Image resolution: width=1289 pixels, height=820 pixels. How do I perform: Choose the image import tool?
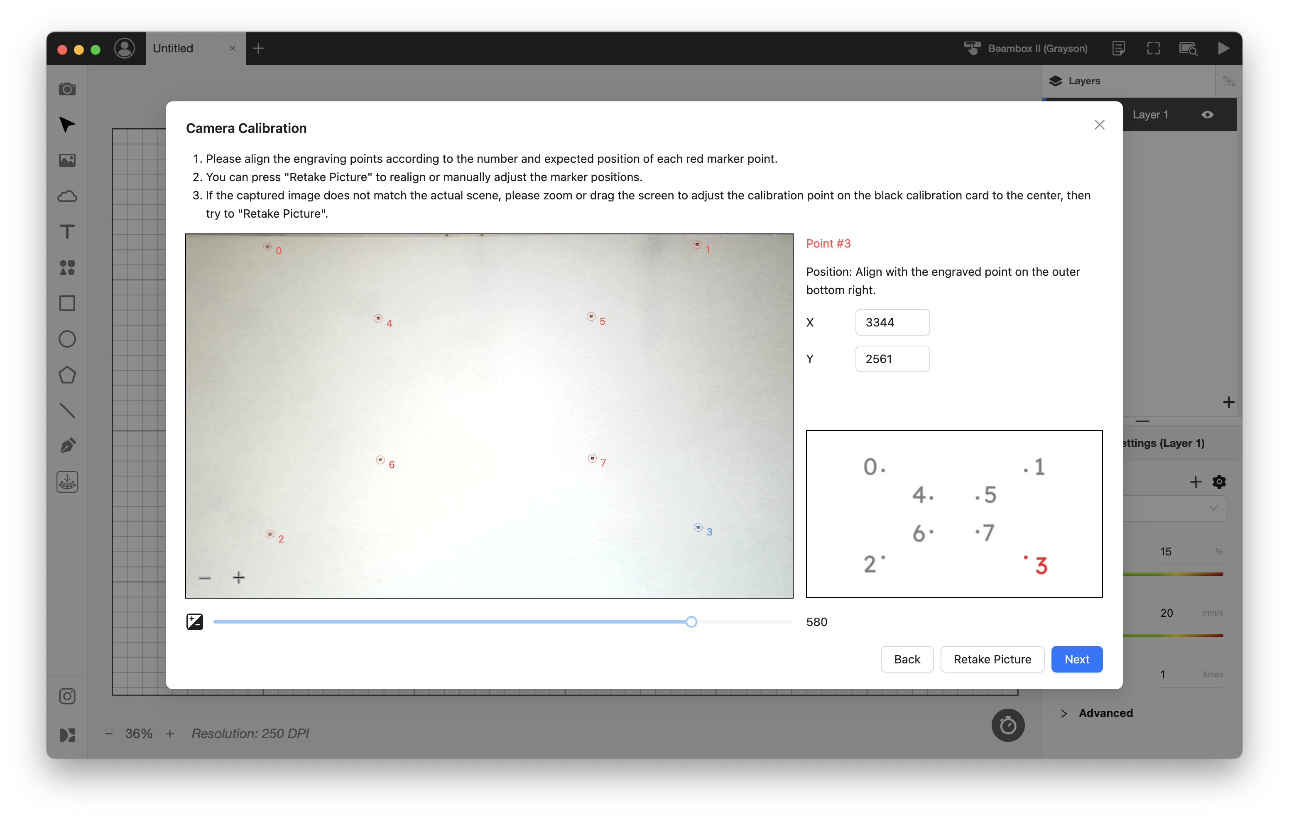67,160
